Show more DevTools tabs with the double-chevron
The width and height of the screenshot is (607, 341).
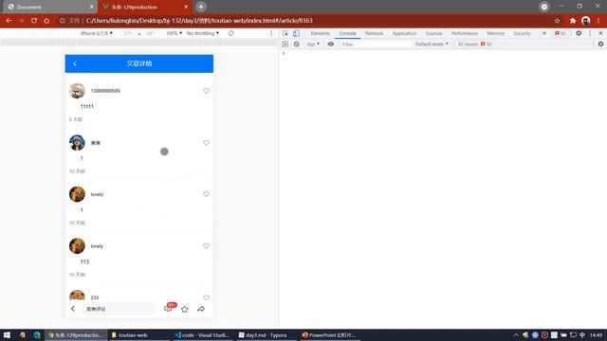543,33
